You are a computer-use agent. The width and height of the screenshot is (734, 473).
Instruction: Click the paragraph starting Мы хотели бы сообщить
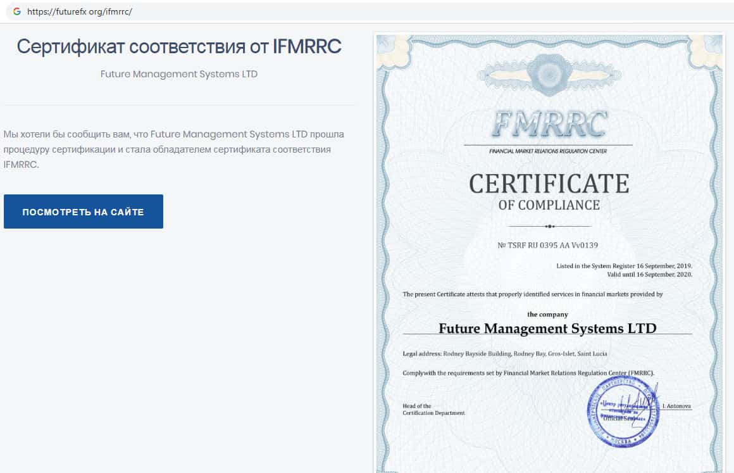pyautogui.click(x=173, y=149)
